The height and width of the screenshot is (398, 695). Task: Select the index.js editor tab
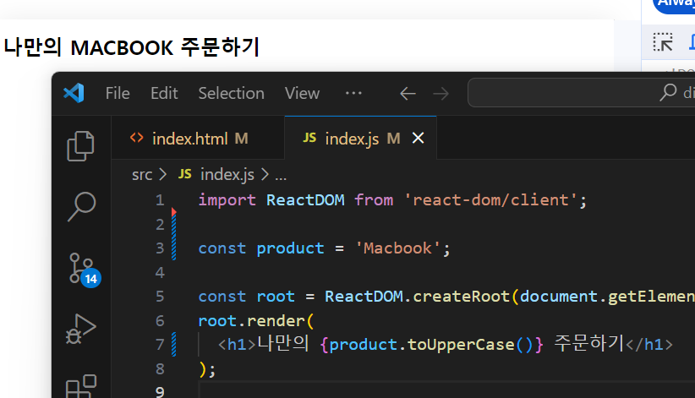[360, 139]
